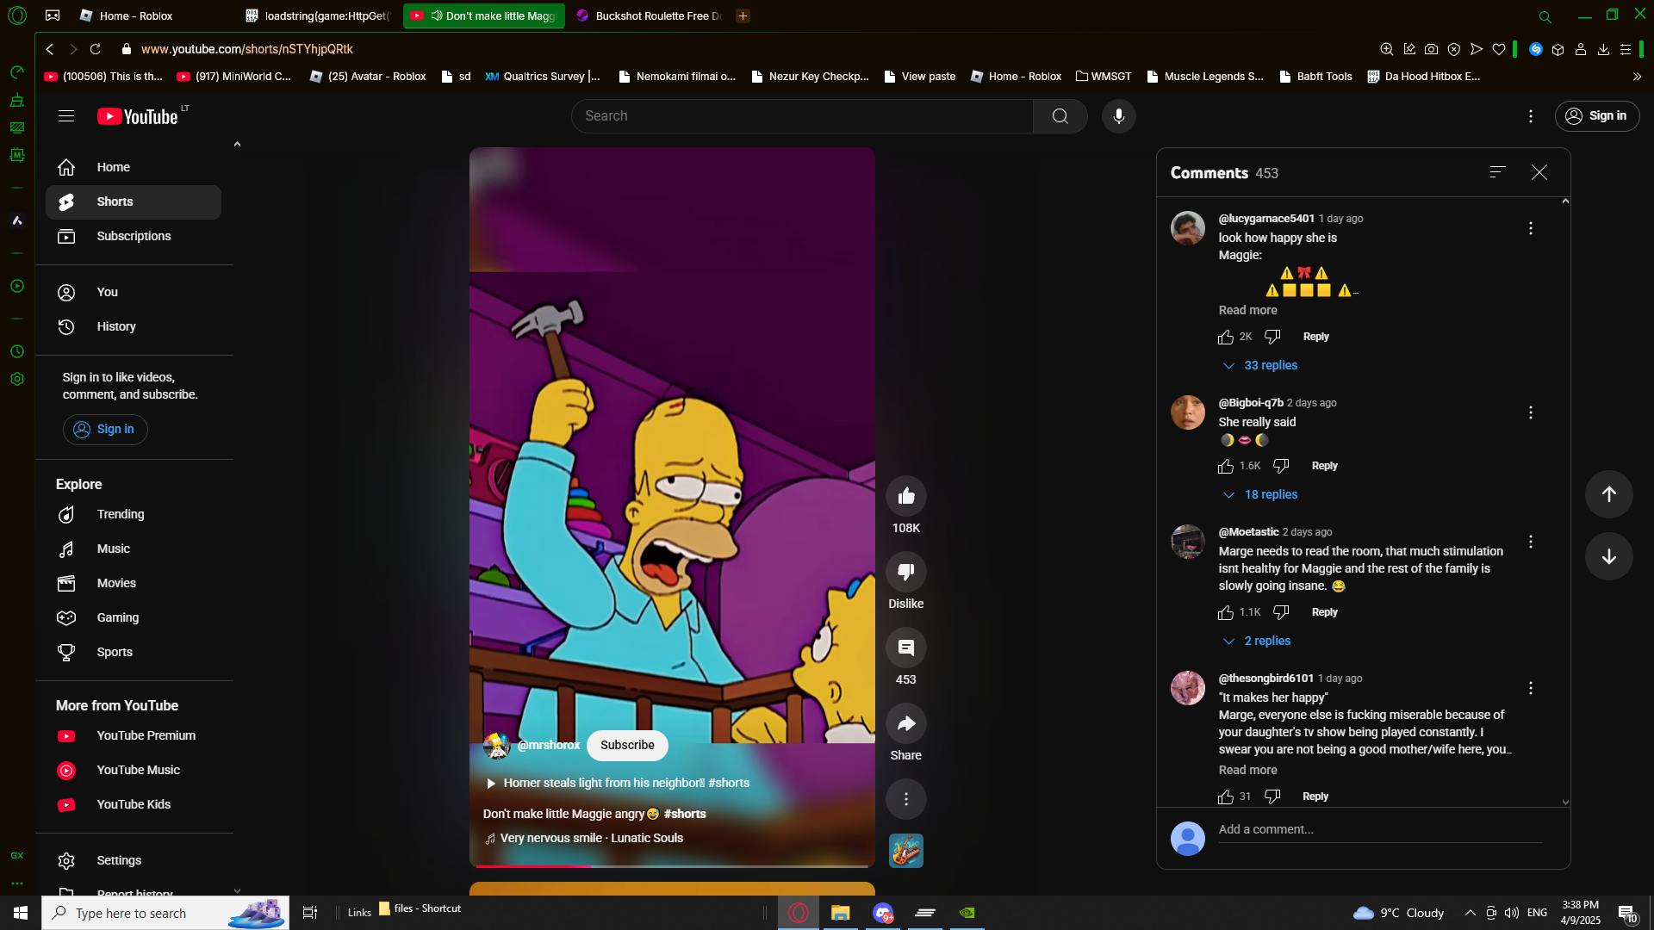Read more of @thesongbird6101's comment
Screen dimensions: 1654x930
coord(1247,770)
